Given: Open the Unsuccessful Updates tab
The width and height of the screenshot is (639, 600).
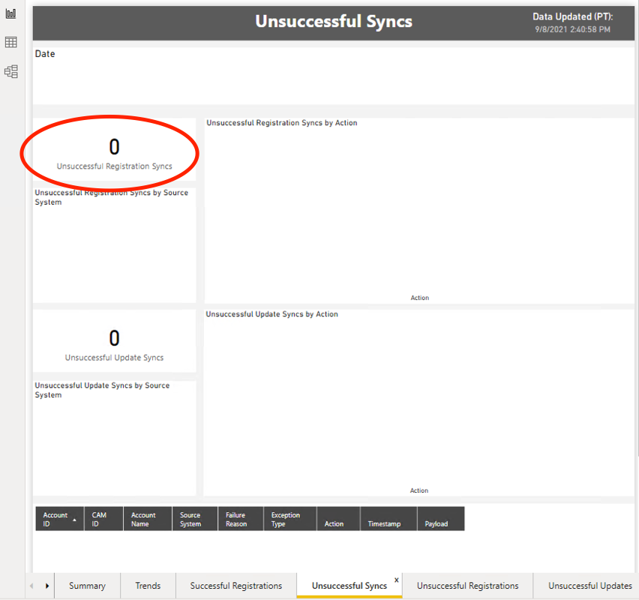Looking at the screenshot, I should [589, 586].
